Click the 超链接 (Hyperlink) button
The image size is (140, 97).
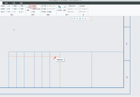pyautogui.click(x=71, y=12)
